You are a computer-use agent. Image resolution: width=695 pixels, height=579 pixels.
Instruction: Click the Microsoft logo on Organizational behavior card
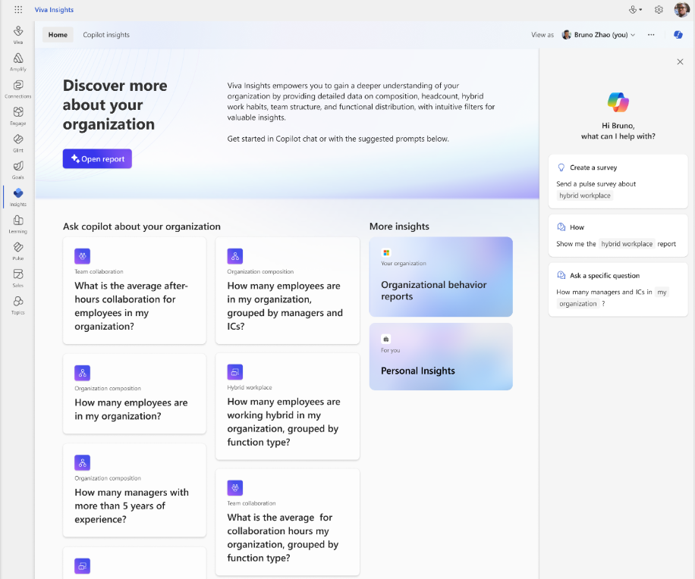[x=386, y=253]
